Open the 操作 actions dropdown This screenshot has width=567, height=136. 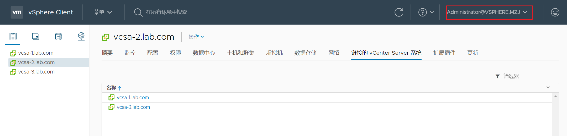pos(196,37)
